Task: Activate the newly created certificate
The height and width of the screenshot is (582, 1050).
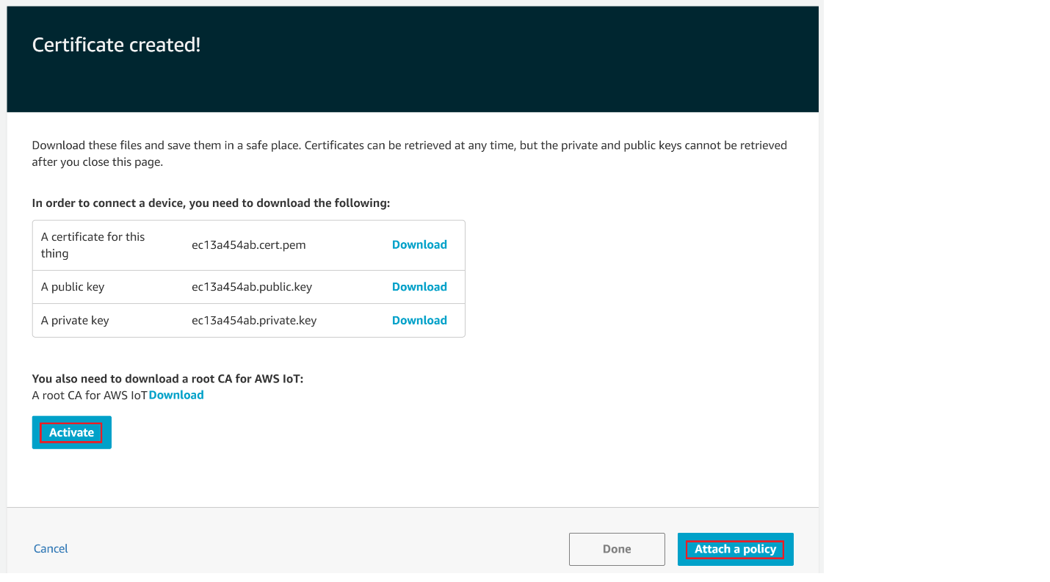Action: click(71, 432)
